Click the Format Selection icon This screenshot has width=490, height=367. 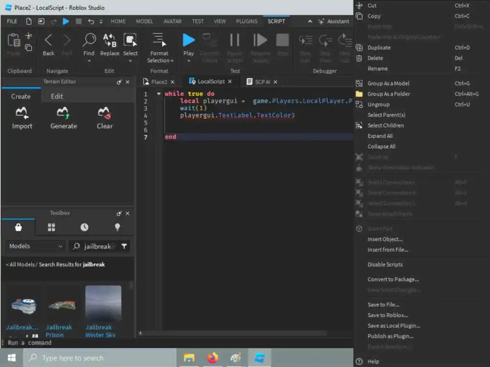point(159,40)
